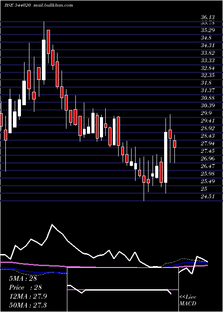Viewport: 223px width, 312px height.
Task: Click the 50MA : 27.3 indicator text
Action: (28, 305)
